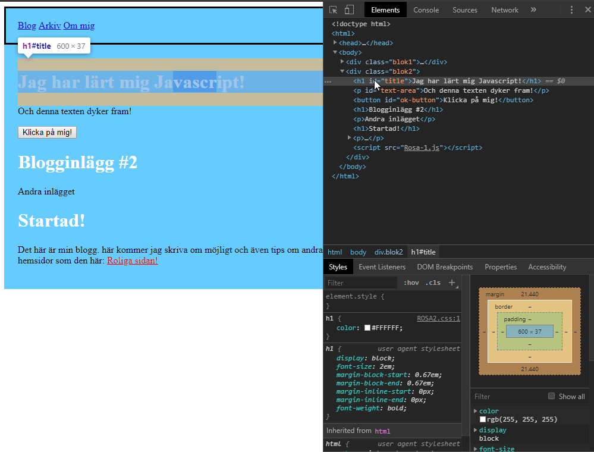Close the DevTools panel
The height and width of the screenshot is (452, 594).
point(587,10)
